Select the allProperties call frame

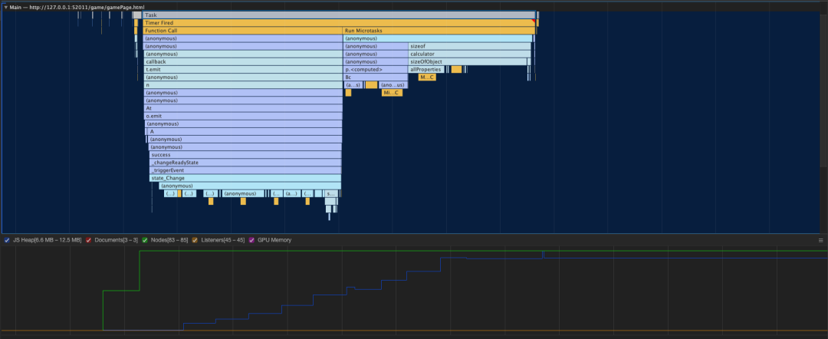[426, 70]
